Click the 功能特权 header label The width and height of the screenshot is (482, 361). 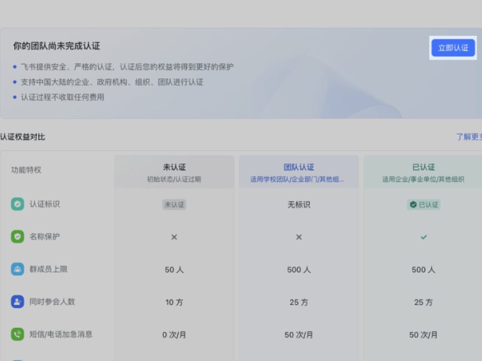(26, 170)
